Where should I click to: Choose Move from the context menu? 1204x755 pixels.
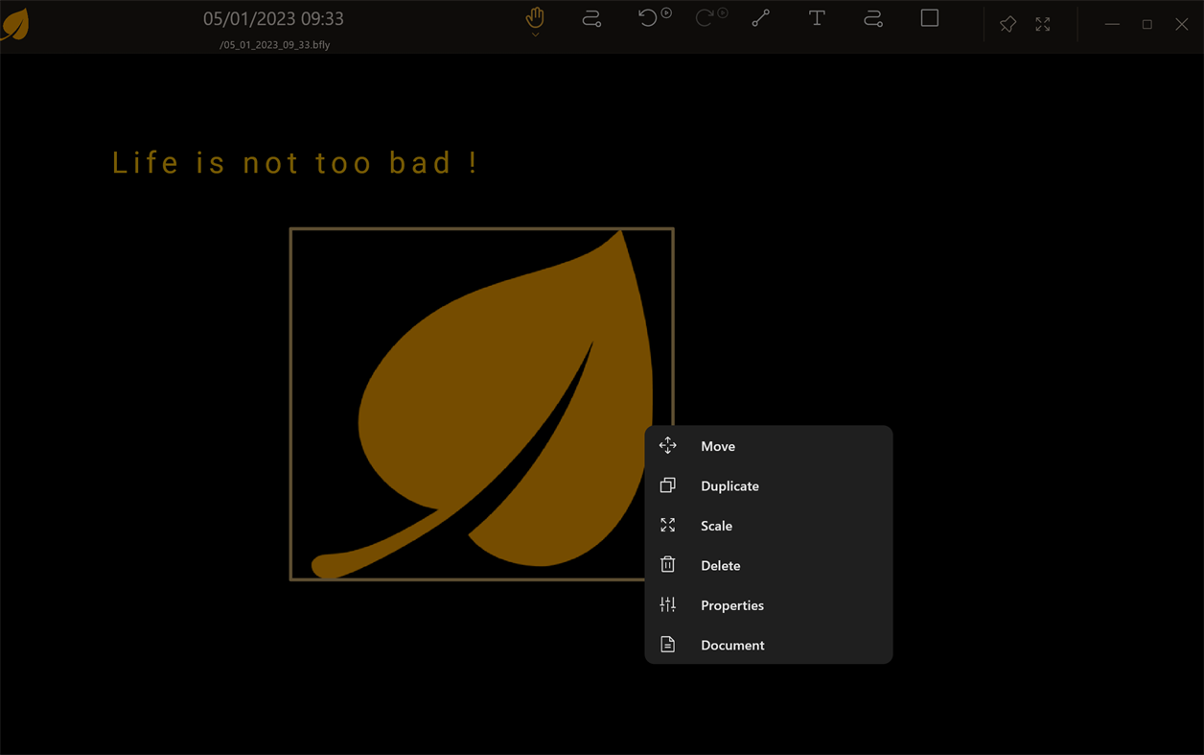point(717,445)
